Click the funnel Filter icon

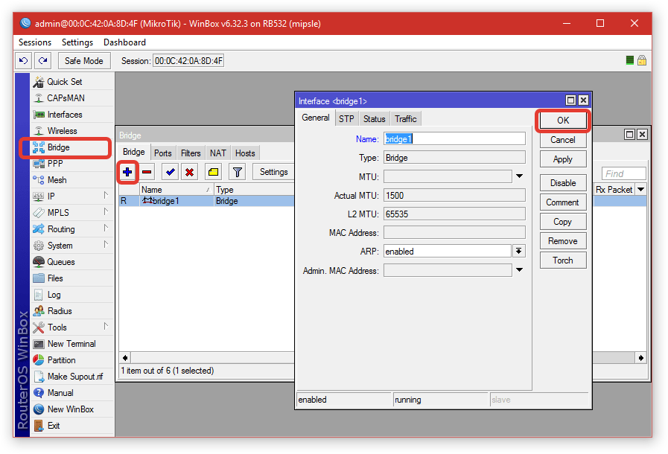pyautogui.click(x=237, y=172)
